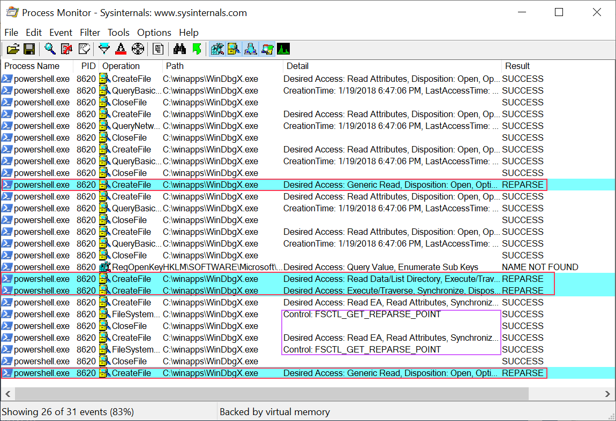Toggle the Autoscroll toolbar icon
Image resolution: width=616 pixels, height=421 pixels.
67,49
